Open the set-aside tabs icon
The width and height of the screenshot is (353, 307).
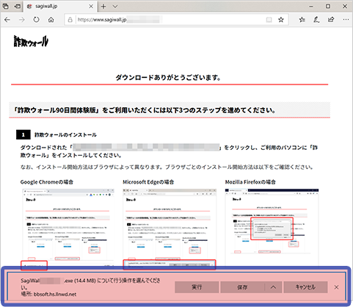(x=5, y=7)
